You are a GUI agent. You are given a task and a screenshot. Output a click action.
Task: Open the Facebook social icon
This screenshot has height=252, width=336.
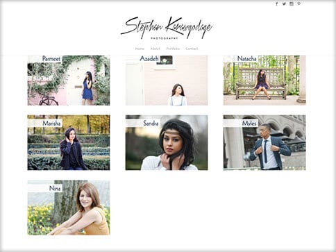pos(277,3)
